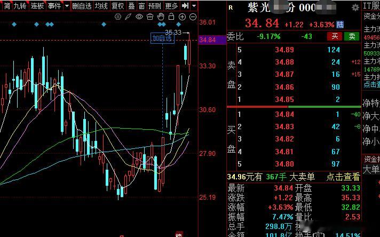Toggle the chart lock icon
This screenshot has height=237, width=380.
[x=171, y=17]
